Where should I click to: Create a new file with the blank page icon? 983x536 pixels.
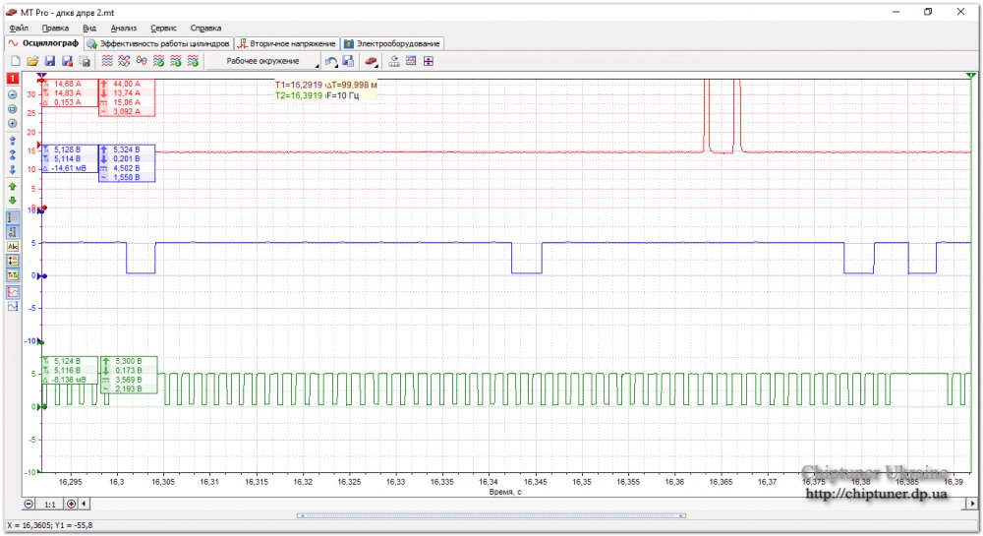[x=16, y=61]
